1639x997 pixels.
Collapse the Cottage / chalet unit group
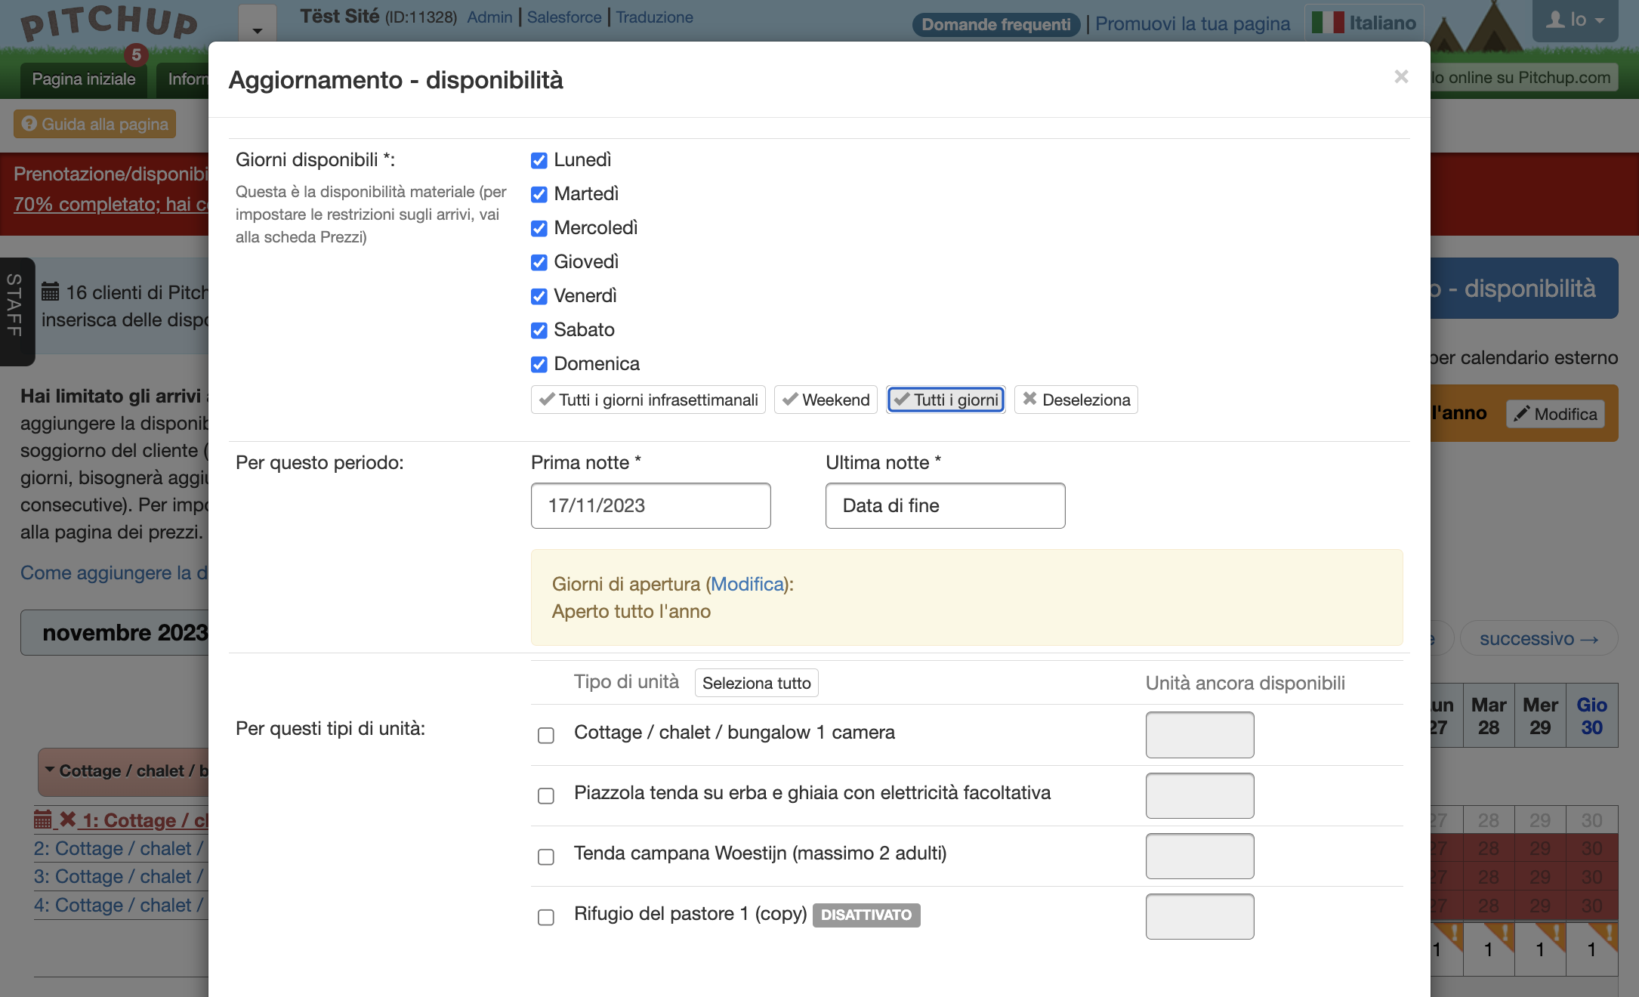pos(125,771)
